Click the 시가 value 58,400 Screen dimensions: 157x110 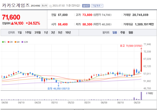pos(63,24)
